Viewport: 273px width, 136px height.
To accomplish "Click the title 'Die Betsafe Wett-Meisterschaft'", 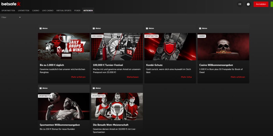I will 111,125.
